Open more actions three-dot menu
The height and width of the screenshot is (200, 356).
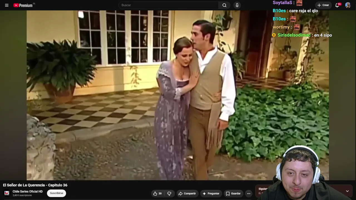point(249,194)
